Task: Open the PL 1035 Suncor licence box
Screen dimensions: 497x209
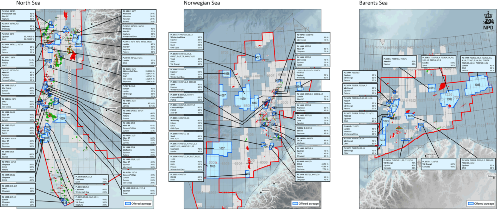Action: (x=90, y=202)
